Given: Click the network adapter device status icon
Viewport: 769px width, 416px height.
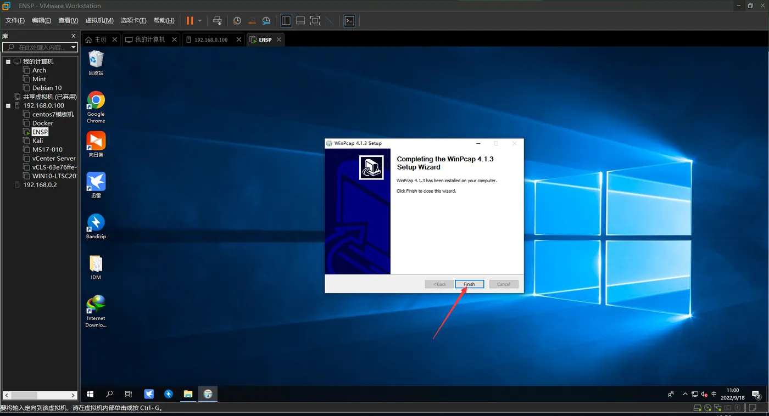Looking at the screenshot, I should pos(718,408).
